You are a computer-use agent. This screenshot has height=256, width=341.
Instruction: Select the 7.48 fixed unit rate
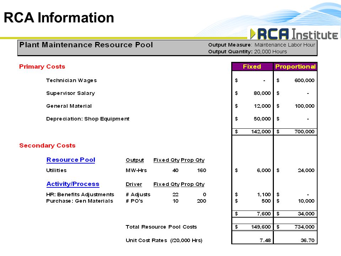[265, 240]
